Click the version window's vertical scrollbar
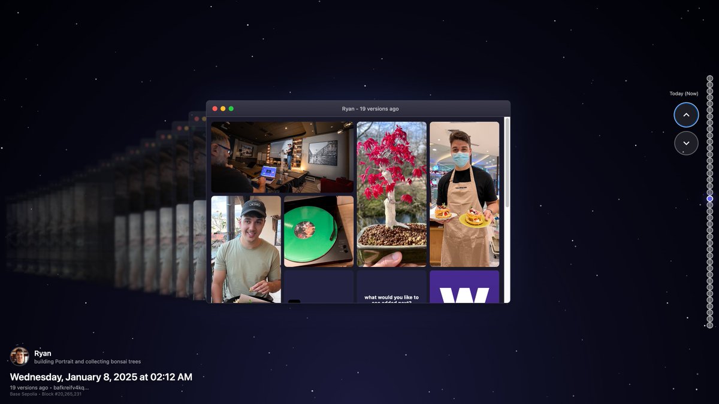719x404 pixels. pos(507,163)
